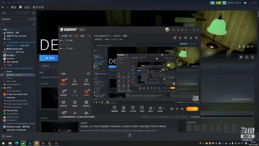Click the record video icon near start button

coord(172,109)
